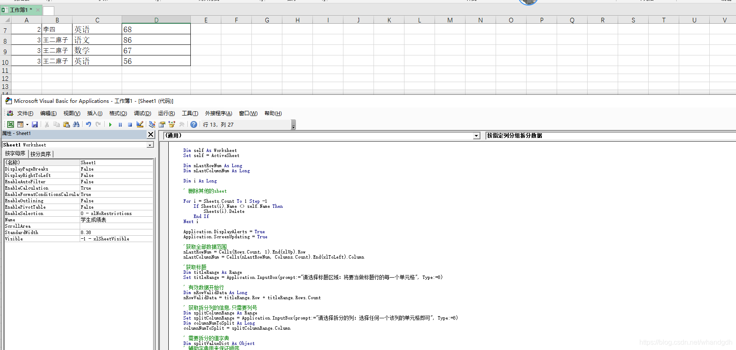
Task: Click cell D10 containing 56
Action: coord(156,61)
